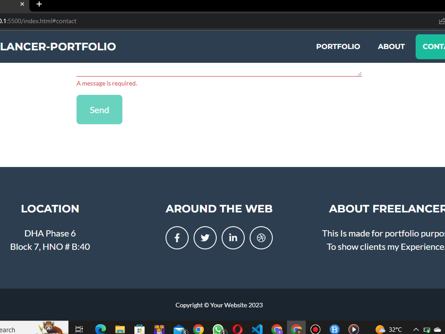Click the LOCATION heading
Image resolution: width=445 pixels, height=334 pixels.
pyautogui.click(x=50, y=209)
